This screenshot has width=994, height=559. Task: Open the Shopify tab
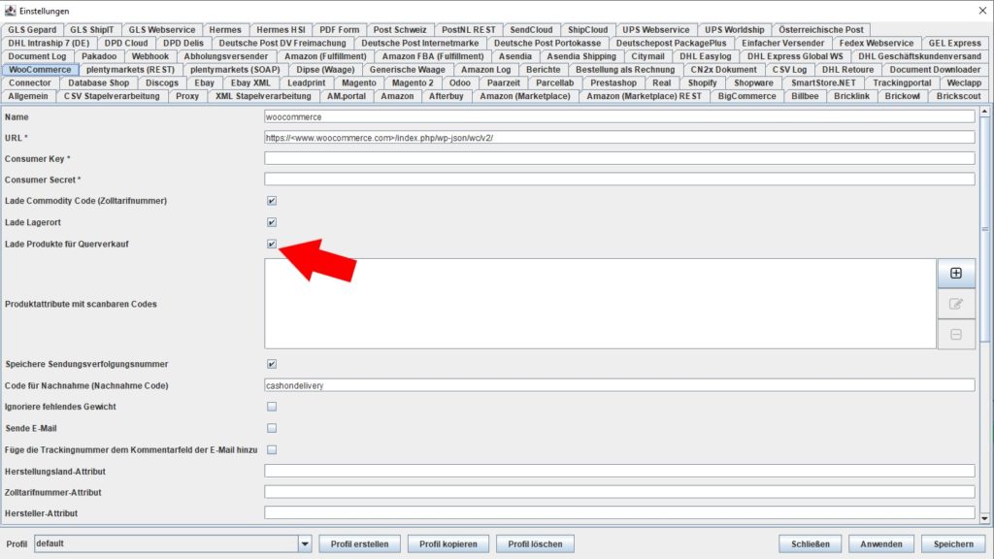[x=703, y=83]
